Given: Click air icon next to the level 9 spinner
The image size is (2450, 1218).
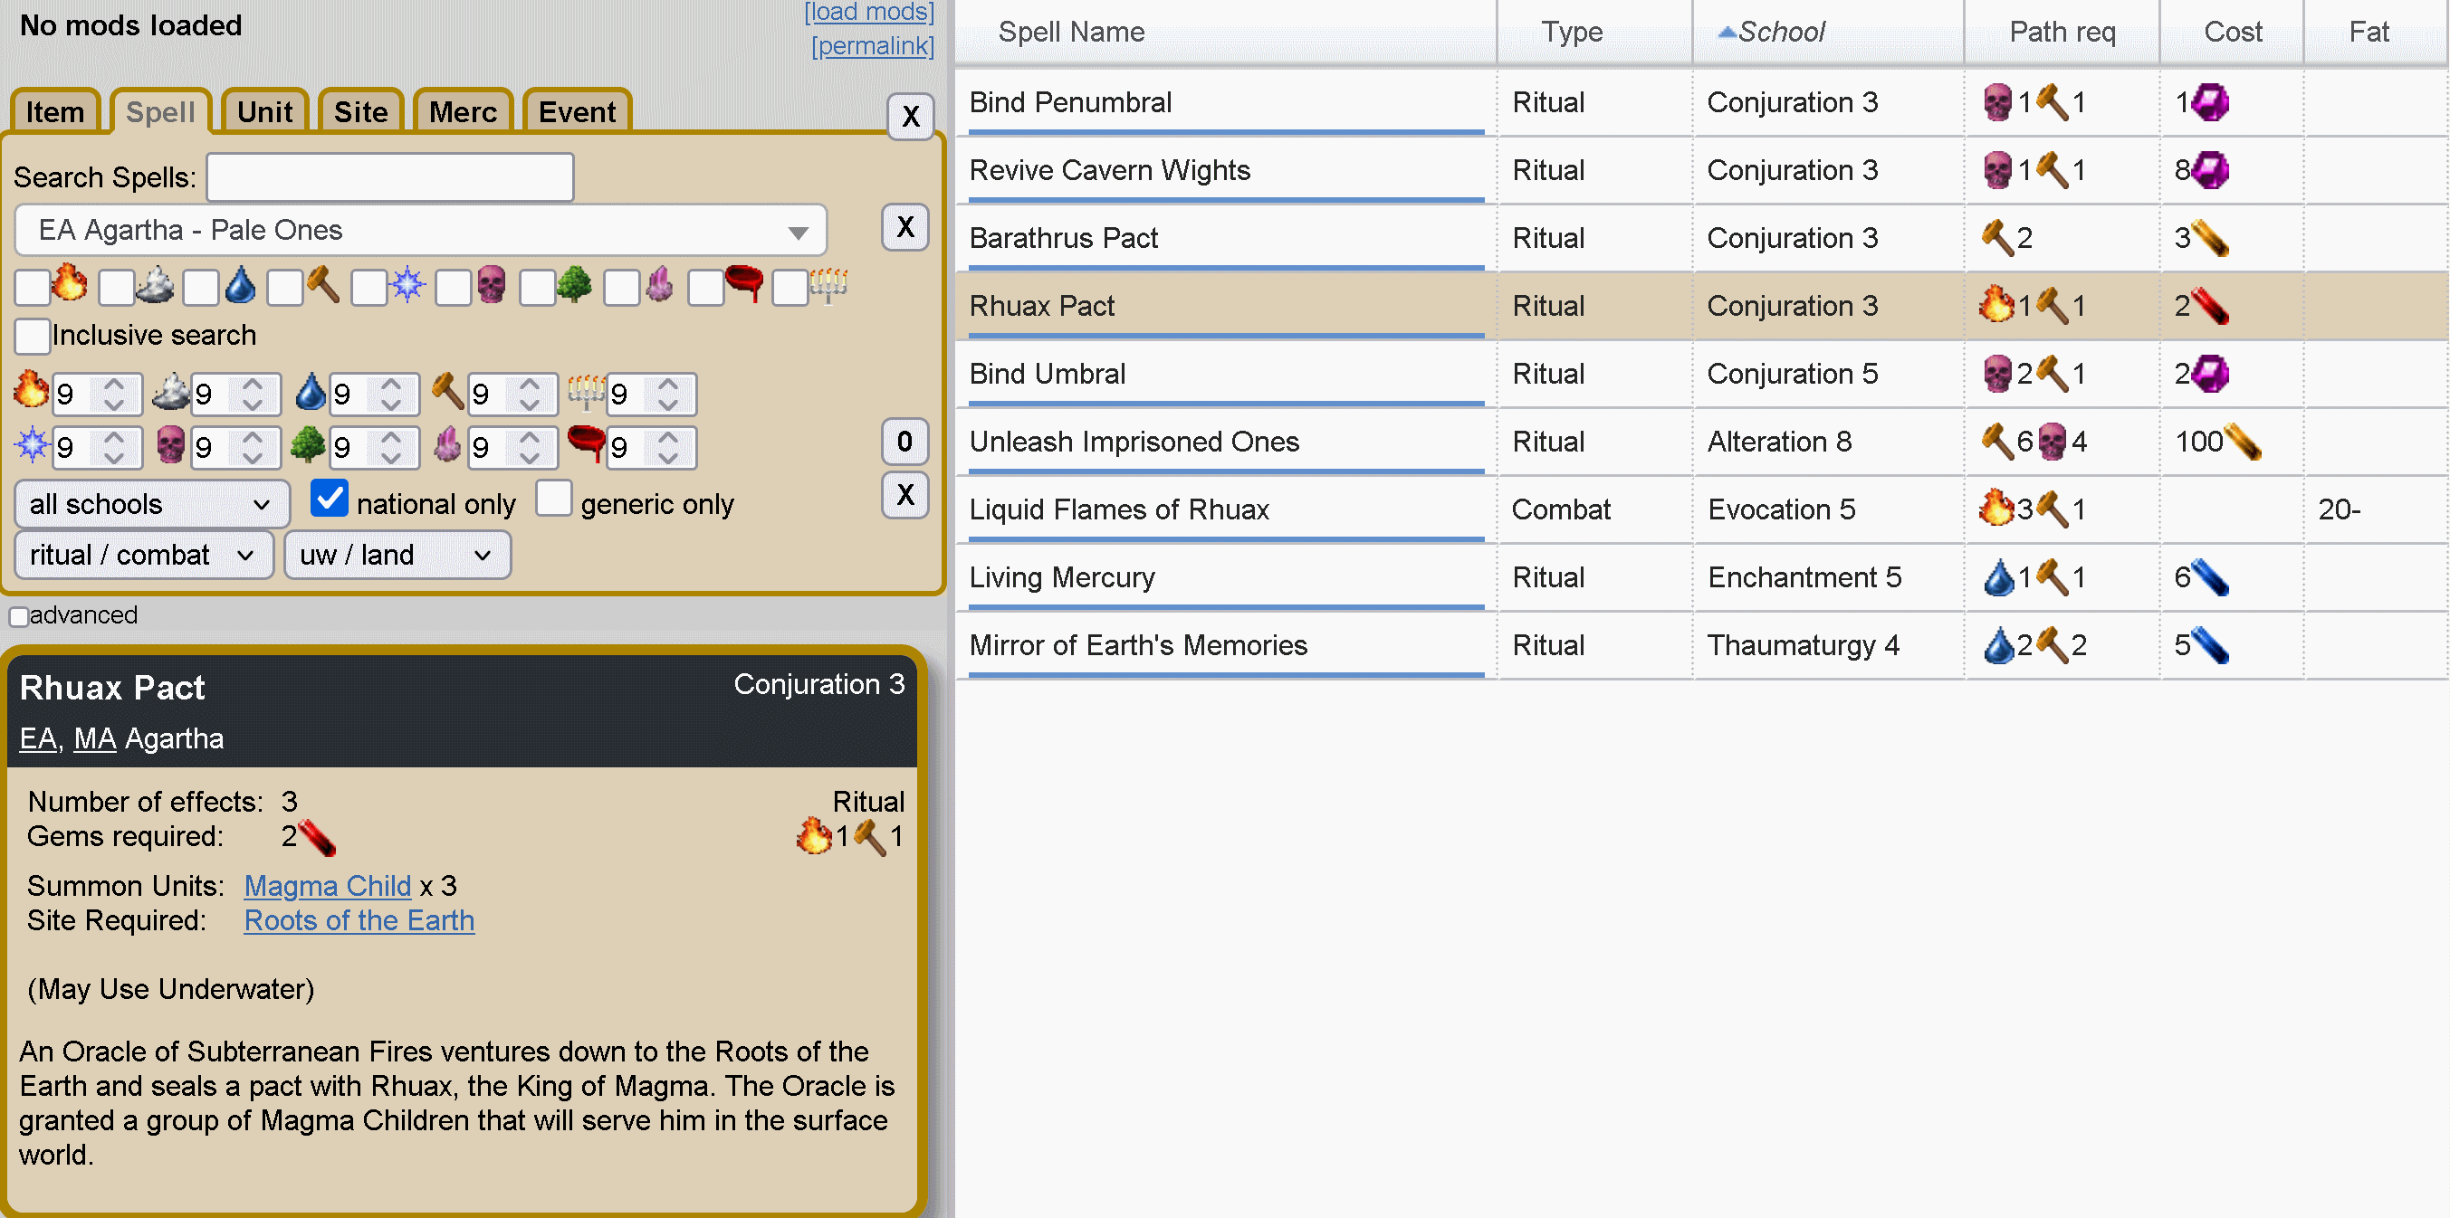Looking at the screenshot, I should [x=170, y=391].
